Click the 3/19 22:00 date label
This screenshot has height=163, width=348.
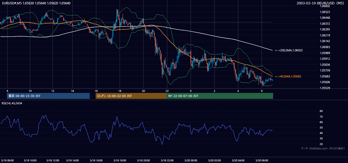[167, 161]
